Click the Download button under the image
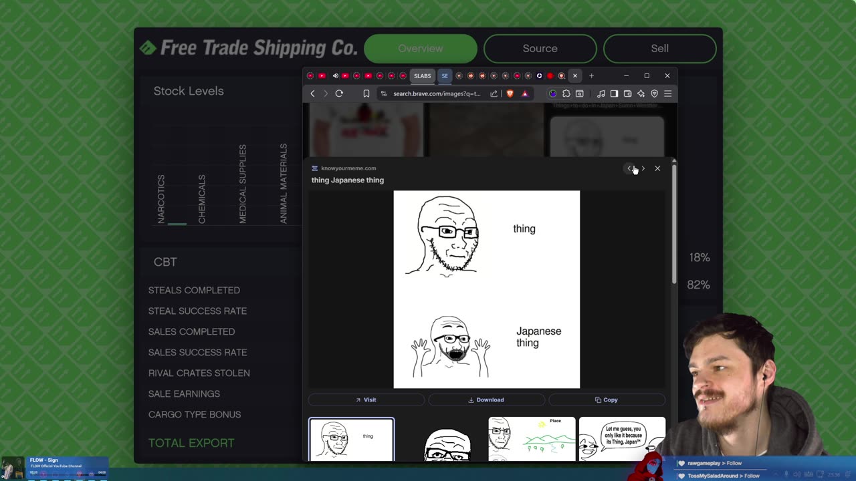Image resolution: width=856 pixels, height=481 pixels. (486, 399)
